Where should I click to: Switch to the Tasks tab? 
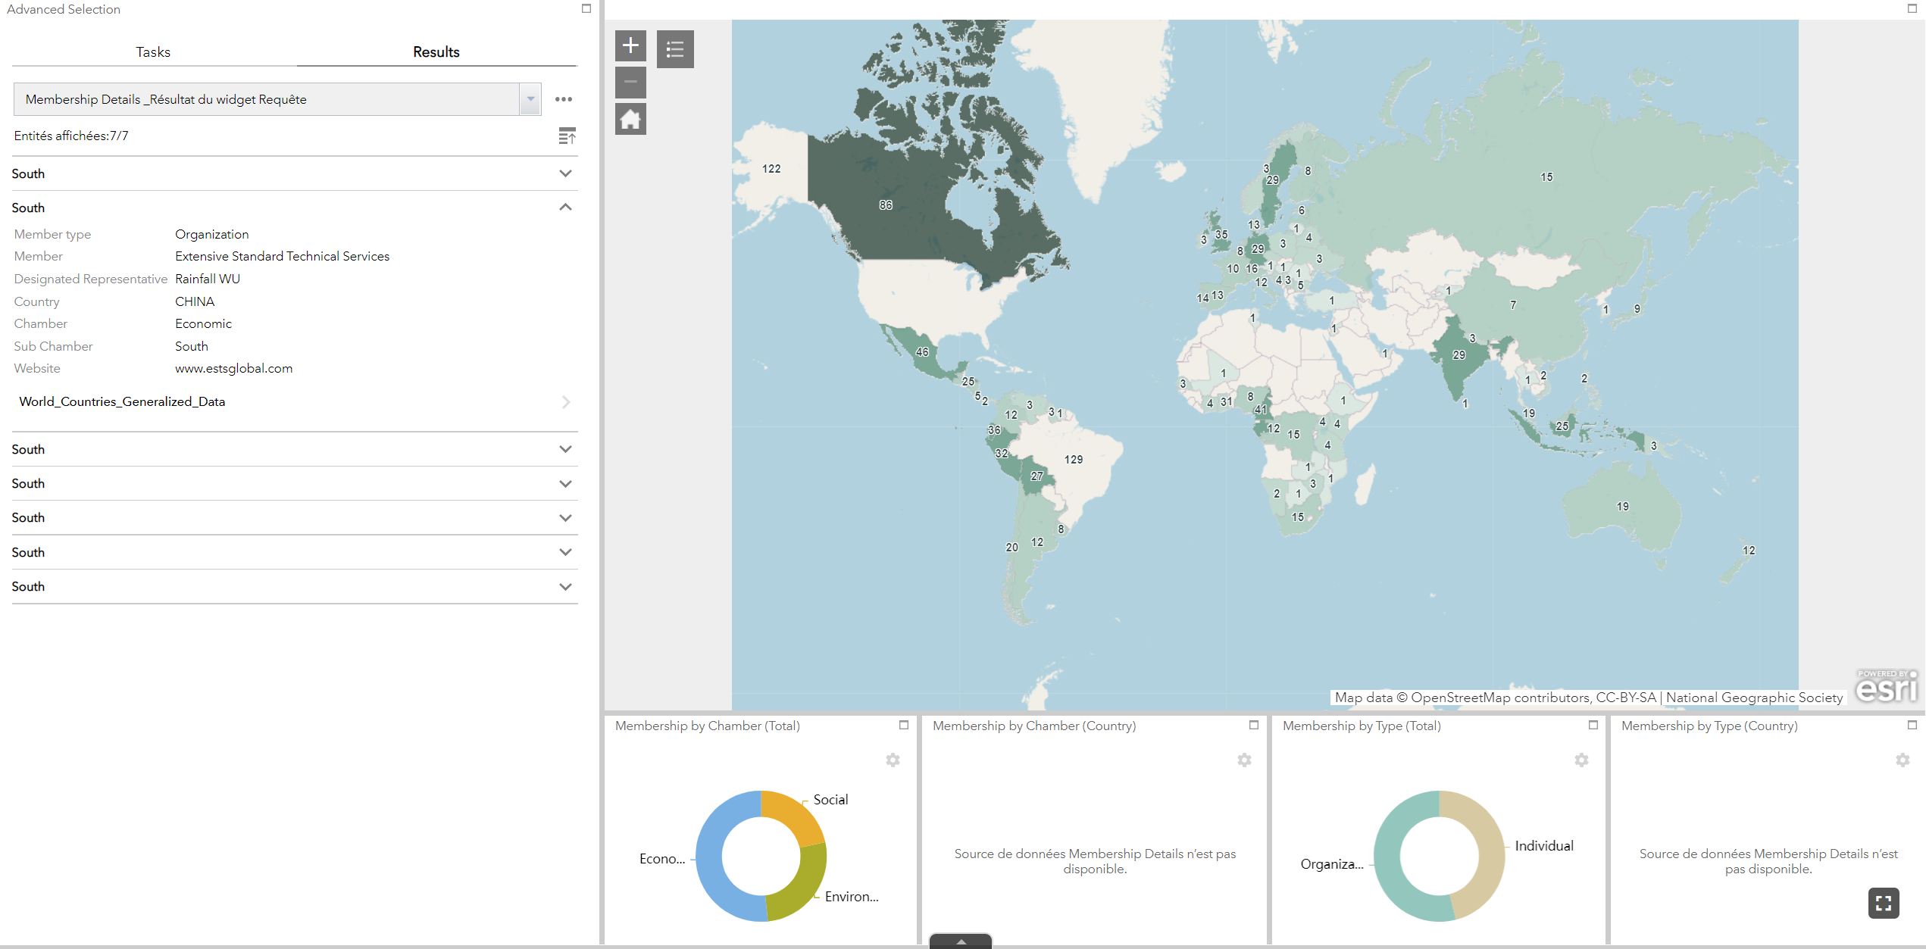coord(153,52)
